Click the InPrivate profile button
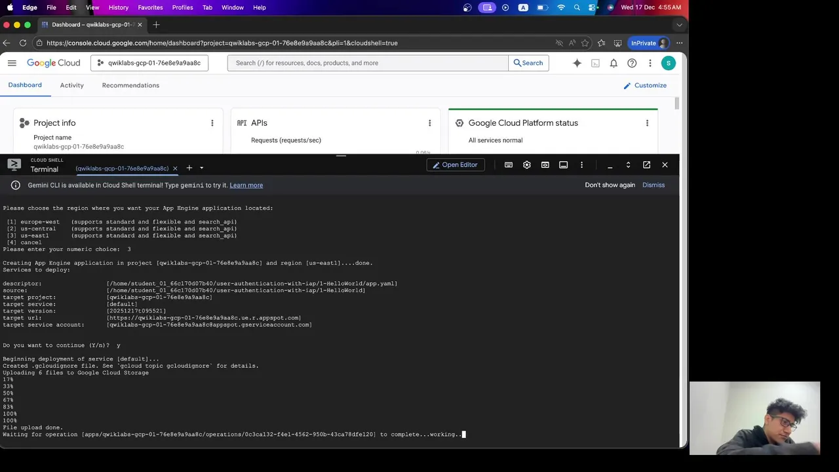Viewport: 839px width, 472px height. 649,43
